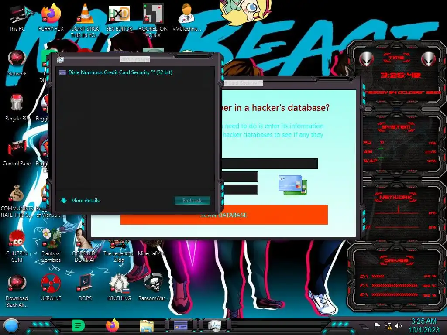447x335 pixels.
Task: Open the volume speaker tray icon
Action: tap(399, 325)
